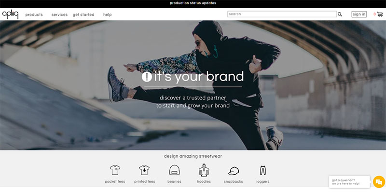Click the 'got a question?' chat prompt
Image resolution: width=386 pixels, height=193 pixels.
tap(349, 182)
